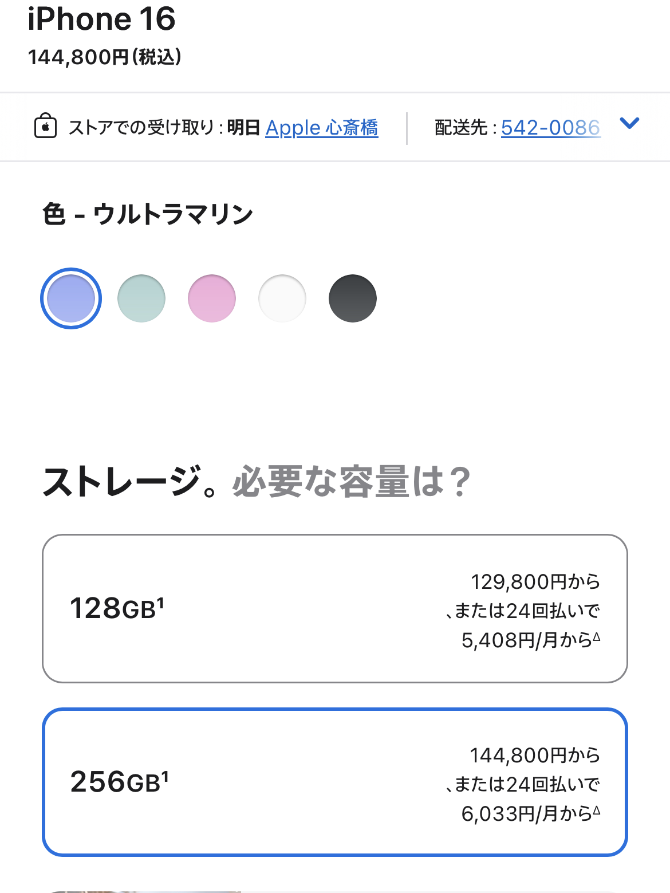Screen dimensions: 670x893
Task: Open triangle footnote after 5,408円/月から
Action: click(597, 636)
